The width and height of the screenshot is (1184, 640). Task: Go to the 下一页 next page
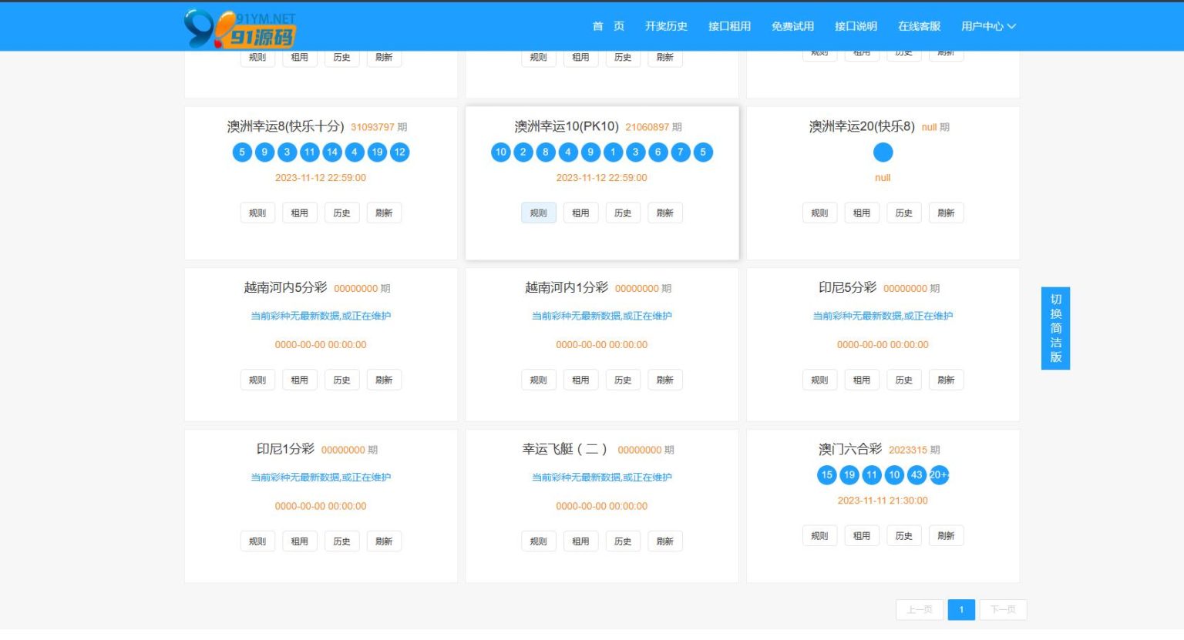[1003, 610]
